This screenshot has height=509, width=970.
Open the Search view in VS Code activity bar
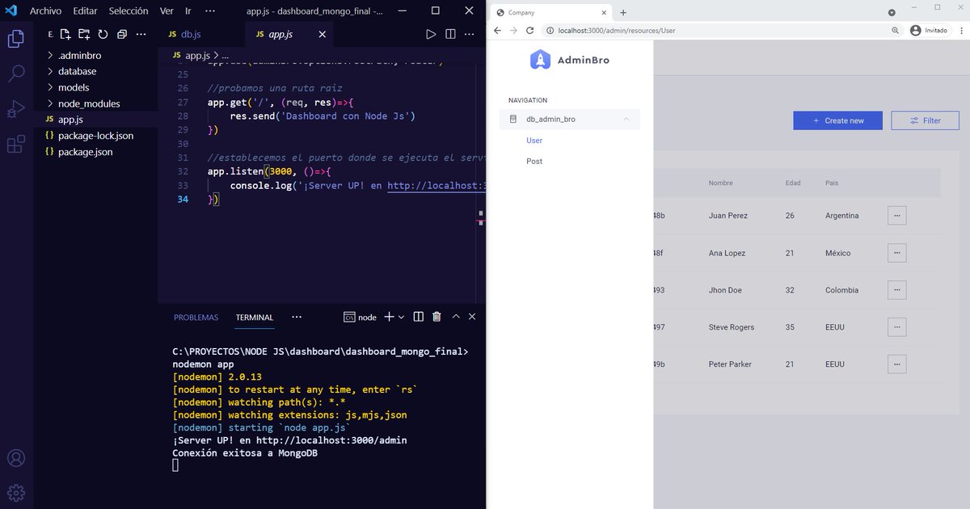(x=15, y=74)
